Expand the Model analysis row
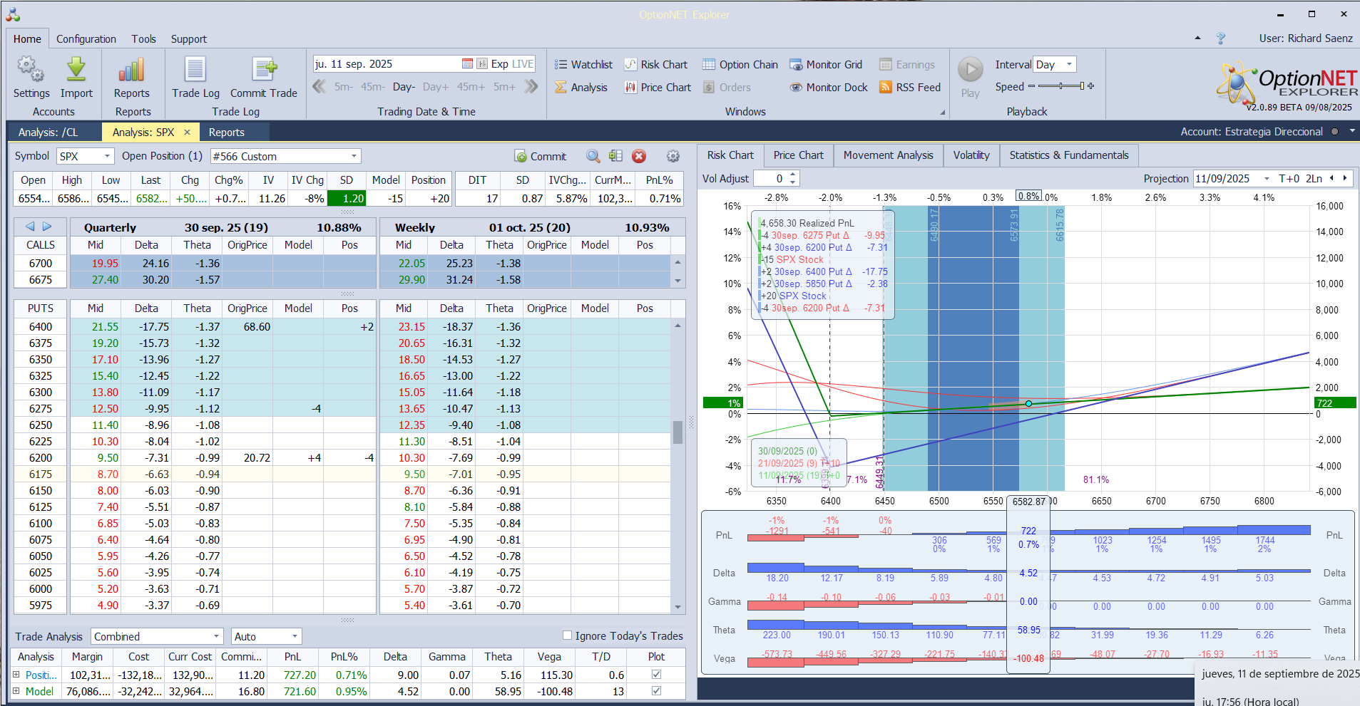Image resolution: width=1360 pixels, height=706 pixels. tap(16, 691)
